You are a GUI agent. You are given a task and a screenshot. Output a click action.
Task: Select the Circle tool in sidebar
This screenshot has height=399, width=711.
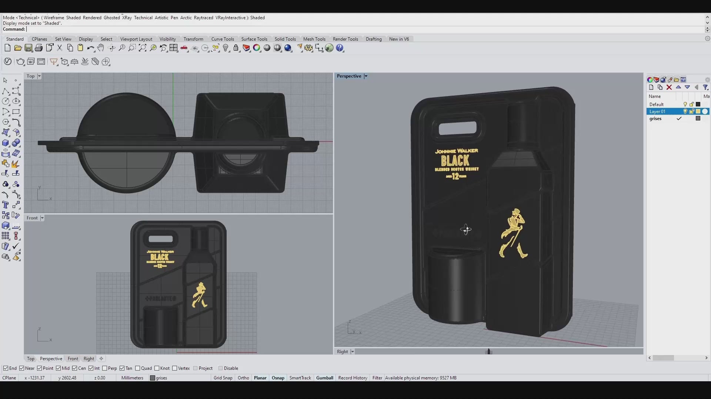click(6, 101)
